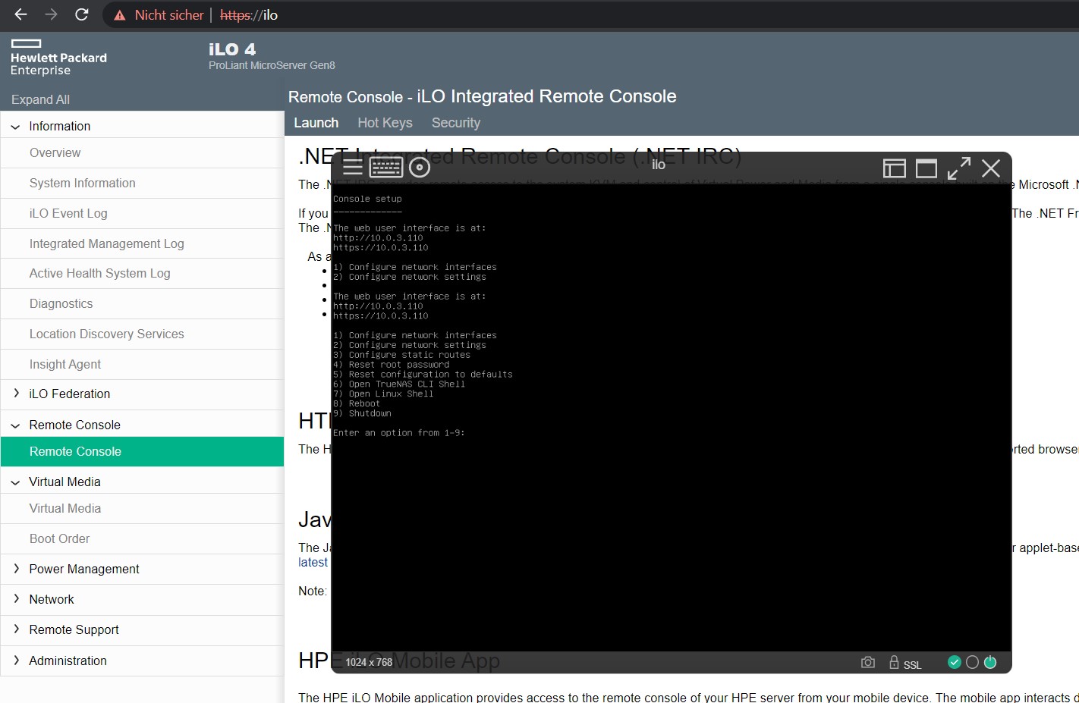The width and height of the screenshot is (1079, 703).
Task: Expand console to full screen
Action: (959, 168)
